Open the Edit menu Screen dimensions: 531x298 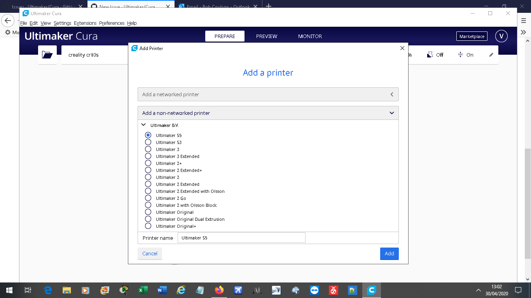pyautogui.click(x=34, y=23)
